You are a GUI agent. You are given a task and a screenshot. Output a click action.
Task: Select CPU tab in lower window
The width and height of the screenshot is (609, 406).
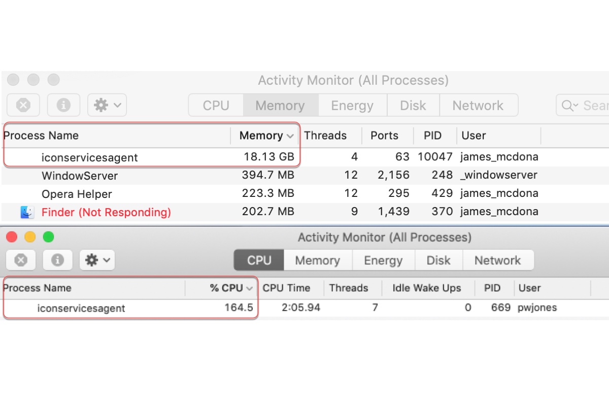point(259,260)
